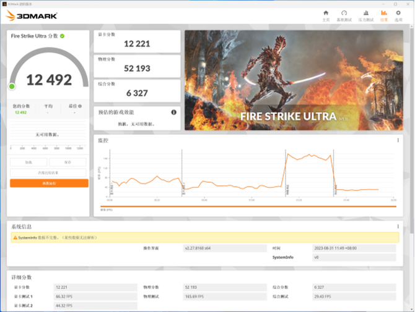The image size is (415, 312).
Task: Click the green validation checkmark beside Fire Strike Ultra
Action: (x=62, y=36)
